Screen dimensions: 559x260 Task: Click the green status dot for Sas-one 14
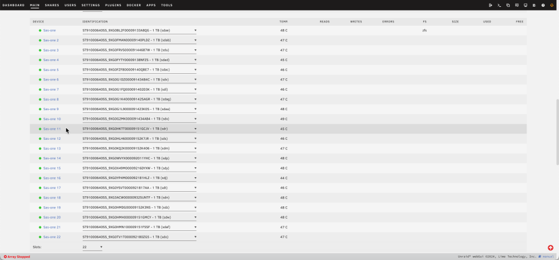(x=40, y=158)
